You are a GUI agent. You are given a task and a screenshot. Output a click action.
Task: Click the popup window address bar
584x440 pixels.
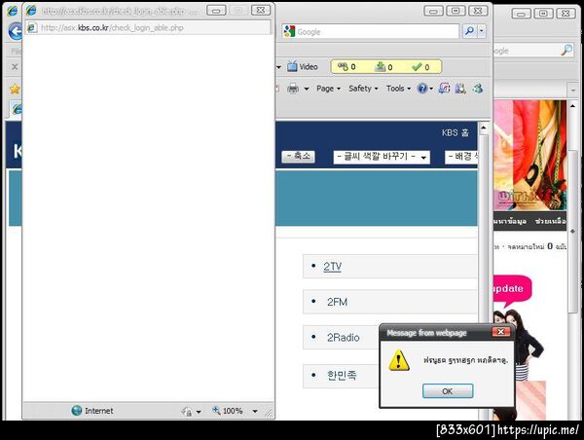pos(148,28)
